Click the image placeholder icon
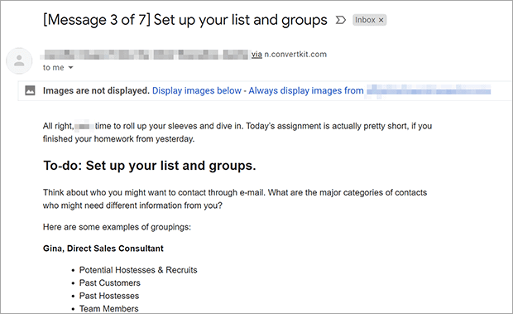 (30, 90)
